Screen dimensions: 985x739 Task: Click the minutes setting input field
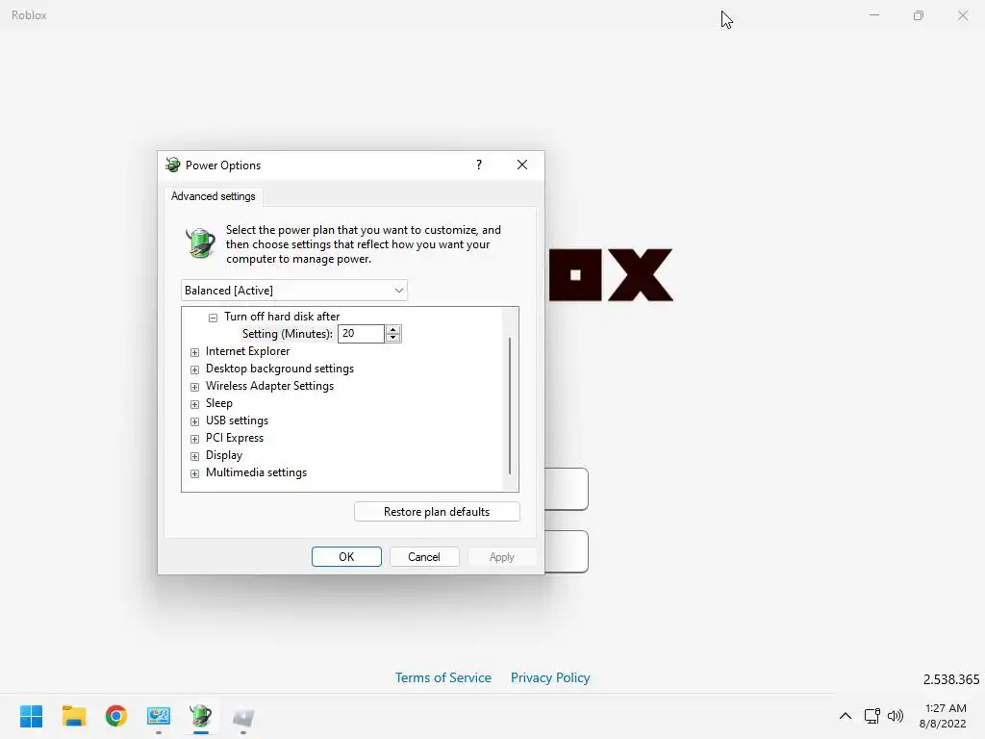(x=361, y=334)
